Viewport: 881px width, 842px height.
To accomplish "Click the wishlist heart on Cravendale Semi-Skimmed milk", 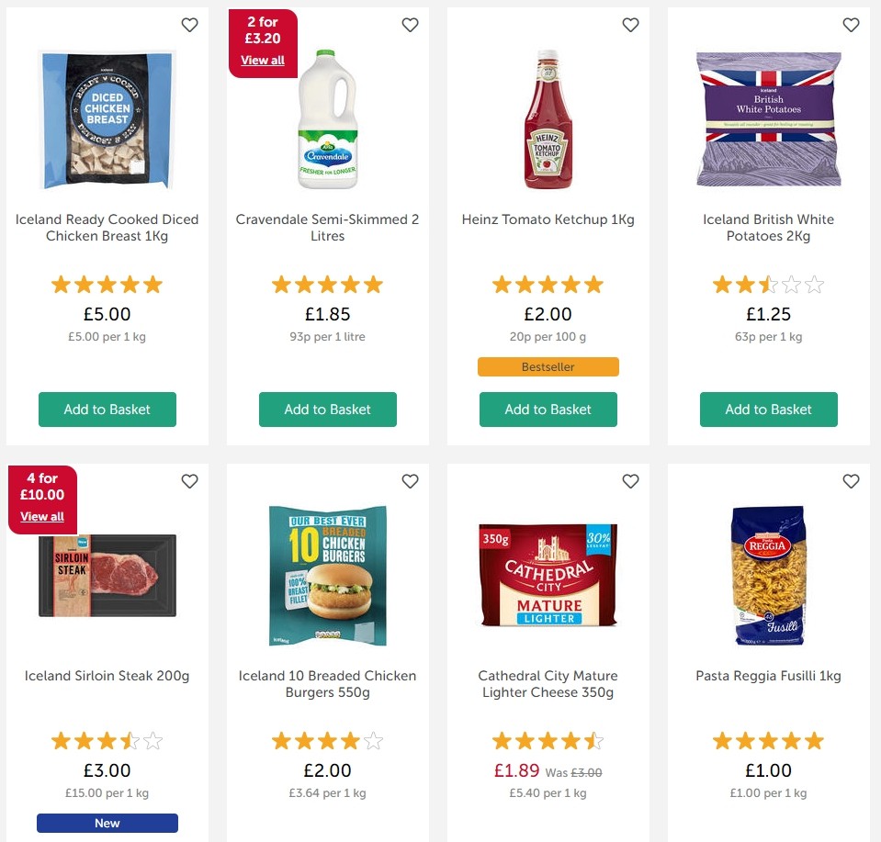I will click(410, 25).
